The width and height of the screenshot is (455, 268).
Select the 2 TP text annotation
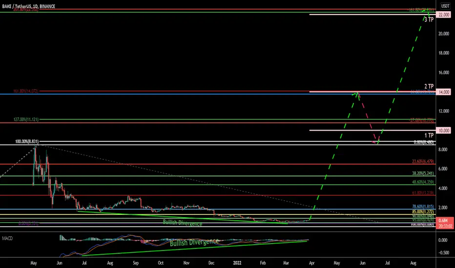click(x=429, y=86)
